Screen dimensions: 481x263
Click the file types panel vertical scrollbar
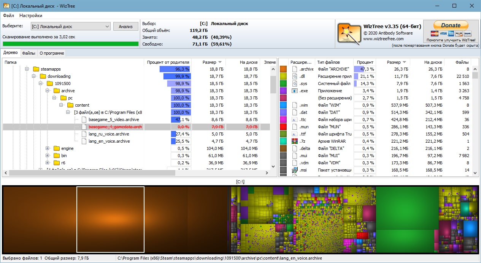475,75
